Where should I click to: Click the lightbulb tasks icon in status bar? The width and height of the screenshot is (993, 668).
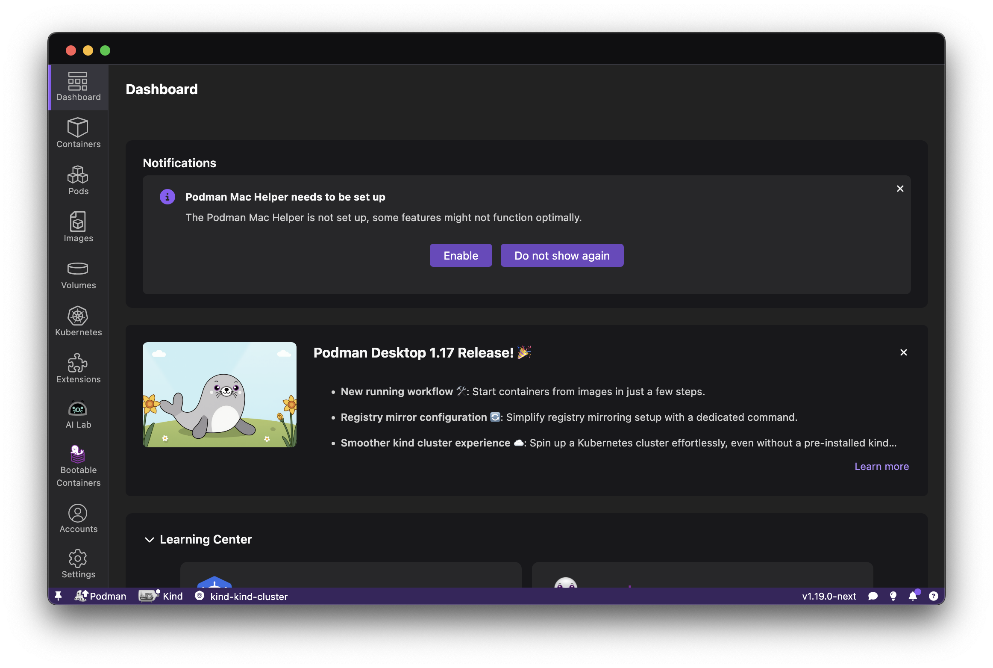point(893,596)
